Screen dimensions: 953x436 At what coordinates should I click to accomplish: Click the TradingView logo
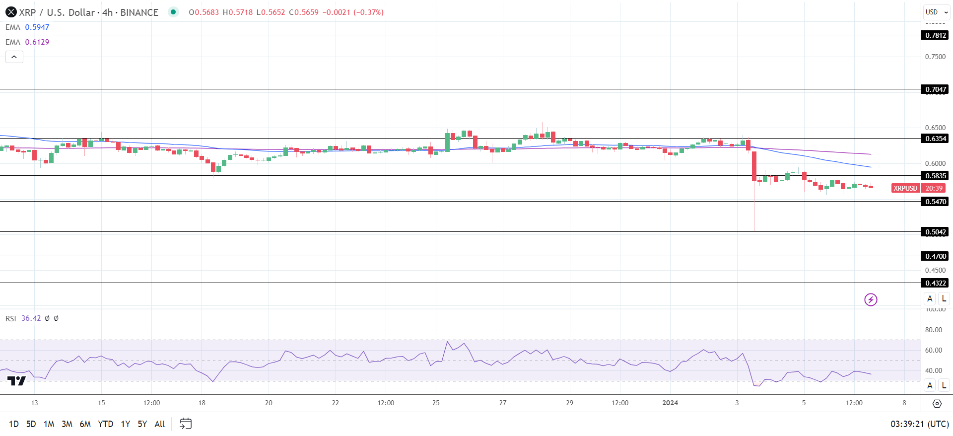point(16,381)
